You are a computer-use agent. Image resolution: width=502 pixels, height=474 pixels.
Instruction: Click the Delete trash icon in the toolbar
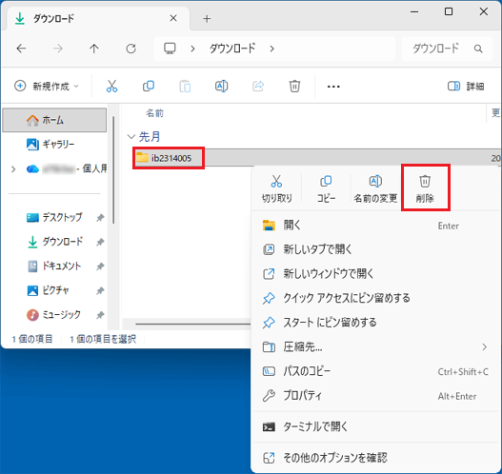pyautogui.click(x=294, y=86)
